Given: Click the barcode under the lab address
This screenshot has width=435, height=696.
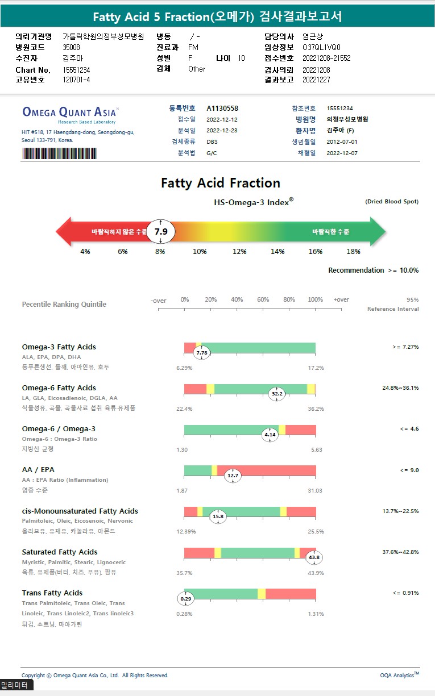Looking at the screenshot, I should tap(60, 153).
